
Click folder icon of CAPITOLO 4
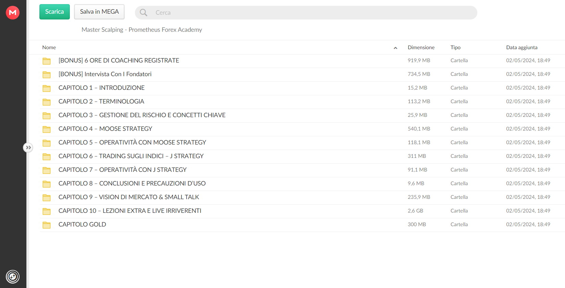tap(47, 129)
